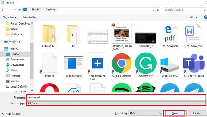Select the lib folder icon

[x=74, y=34]
